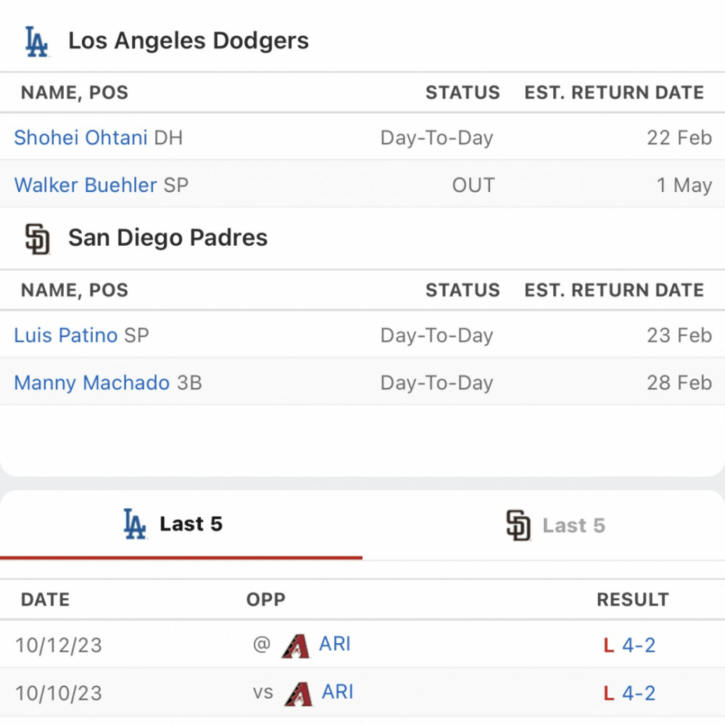
Task: Click Diamondbacks logo in 10/12/23 row
Action: (x=296, y=646)
